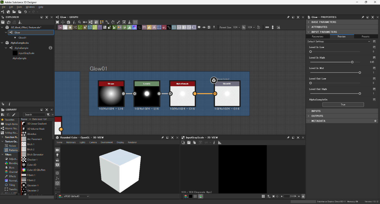
Task: Pin the 3D View panel
Action: [x=163, y=138]
